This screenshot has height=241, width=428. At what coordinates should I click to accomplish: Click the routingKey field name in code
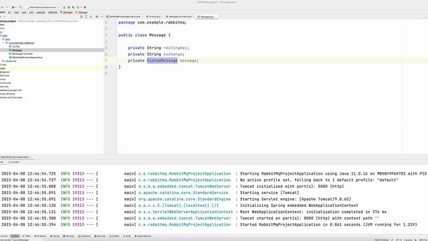[x=175, y=48]
